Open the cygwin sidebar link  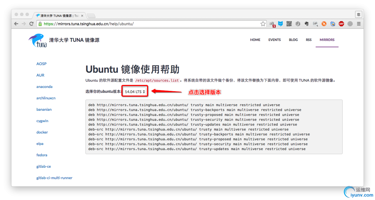tap(42, 121)
